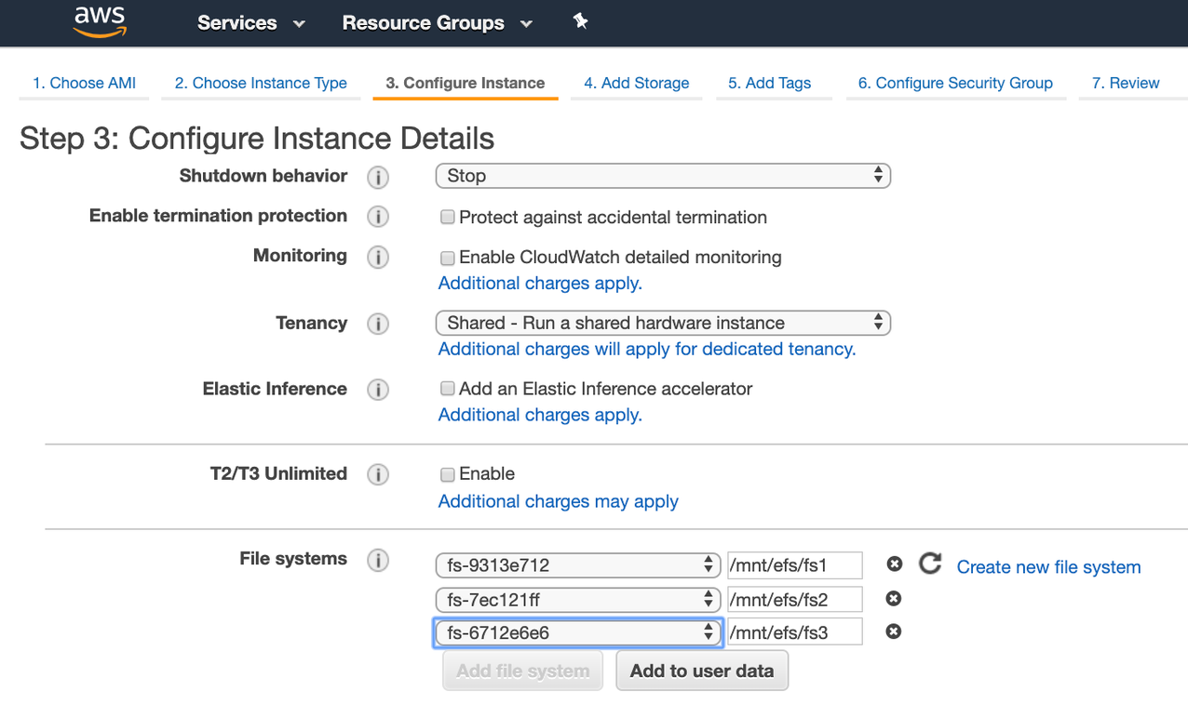Refresh the file systems list
1188x717 pixels.
[928, 564]
